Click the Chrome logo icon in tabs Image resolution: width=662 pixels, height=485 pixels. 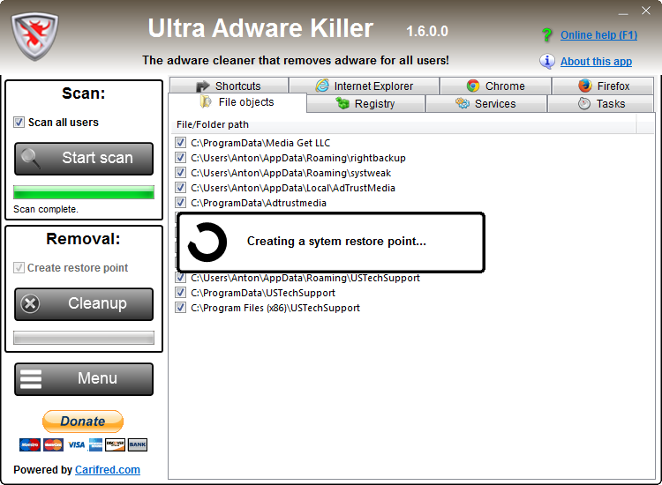473,86
